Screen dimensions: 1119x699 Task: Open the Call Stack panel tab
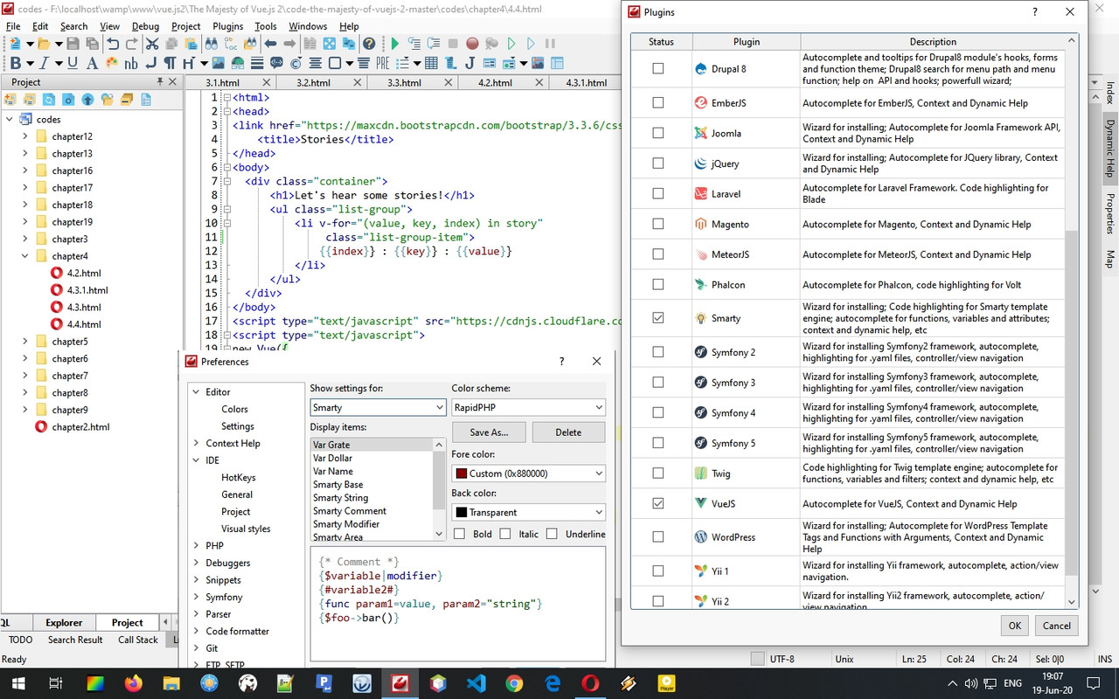pyautogui.click(x=138, y=640)
